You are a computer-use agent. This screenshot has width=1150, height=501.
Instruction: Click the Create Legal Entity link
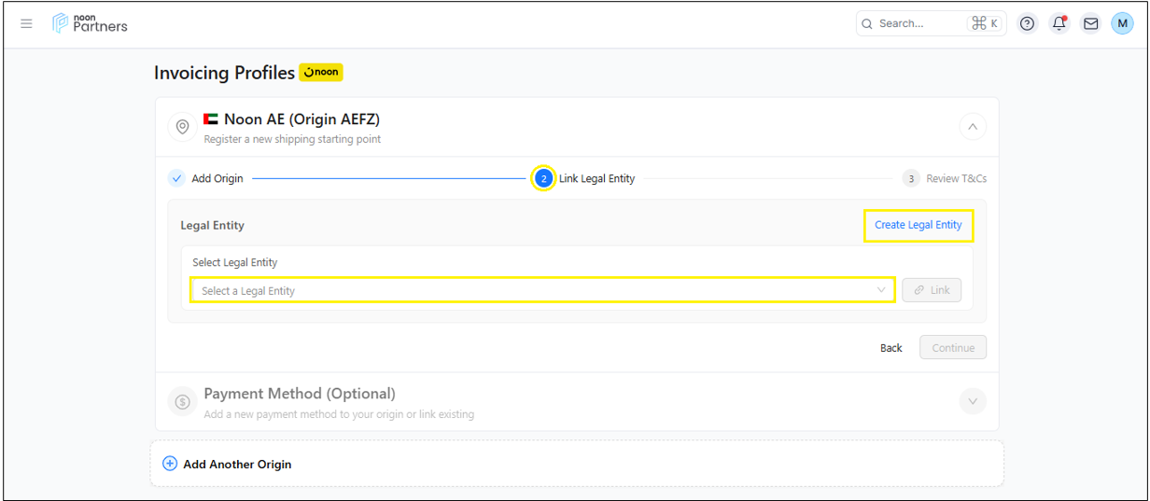pos(918,225)
